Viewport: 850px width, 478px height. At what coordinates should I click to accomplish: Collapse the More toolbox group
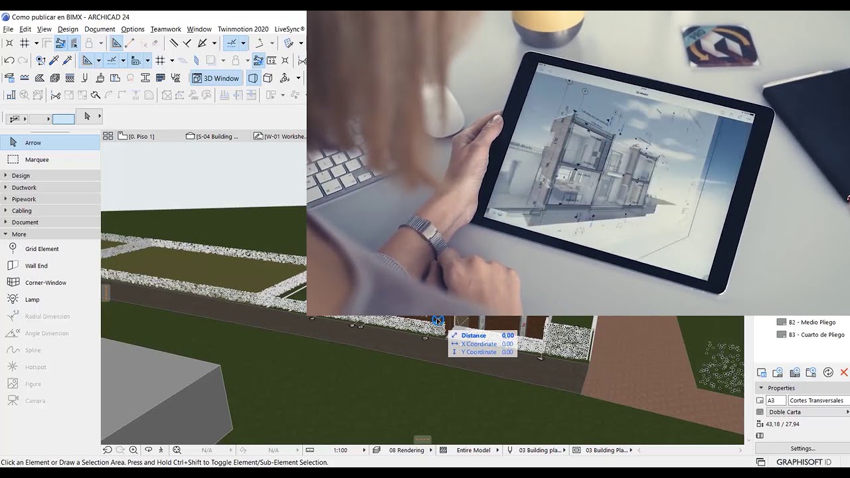click(x=50, y=234)
